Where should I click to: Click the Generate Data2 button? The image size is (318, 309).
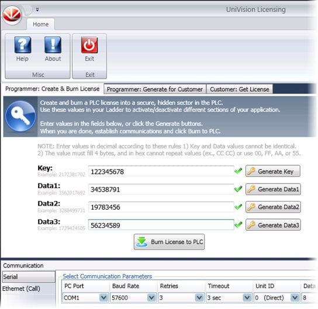click(273, 207)
